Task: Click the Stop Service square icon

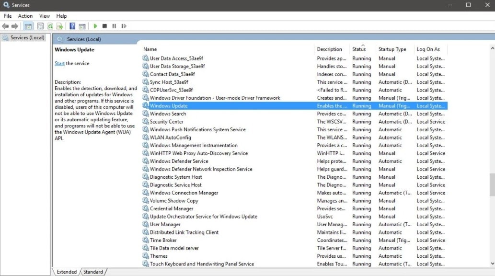Action: click(x=104, y=26)
